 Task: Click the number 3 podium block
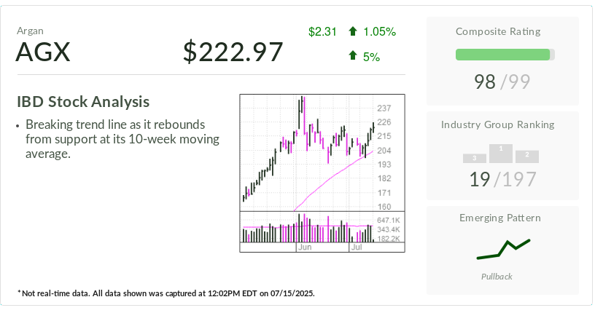coord(475,158)
